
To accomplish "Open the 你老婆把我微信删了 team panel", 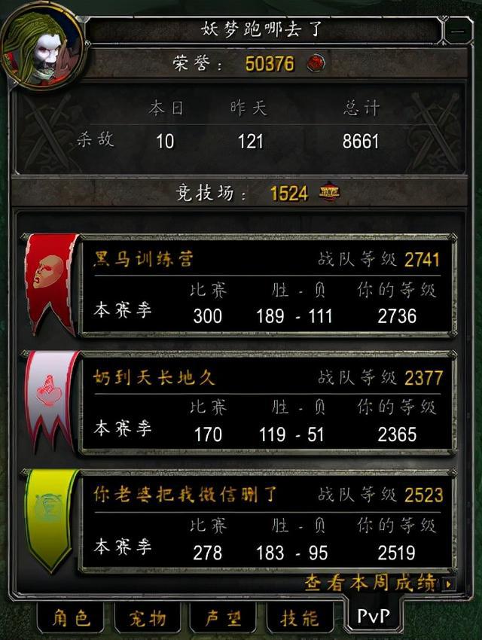I will (268, 521).
